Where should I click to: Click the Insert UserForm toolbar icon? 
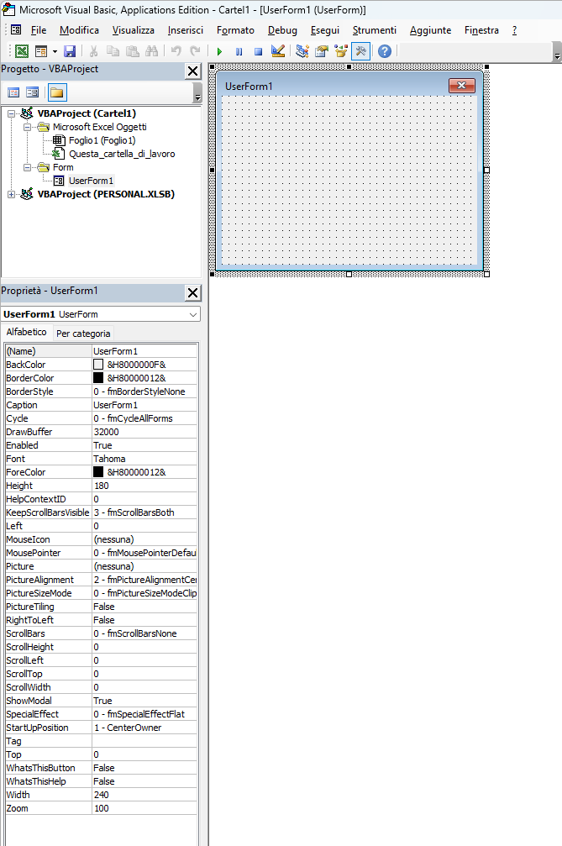pos(41,51)
